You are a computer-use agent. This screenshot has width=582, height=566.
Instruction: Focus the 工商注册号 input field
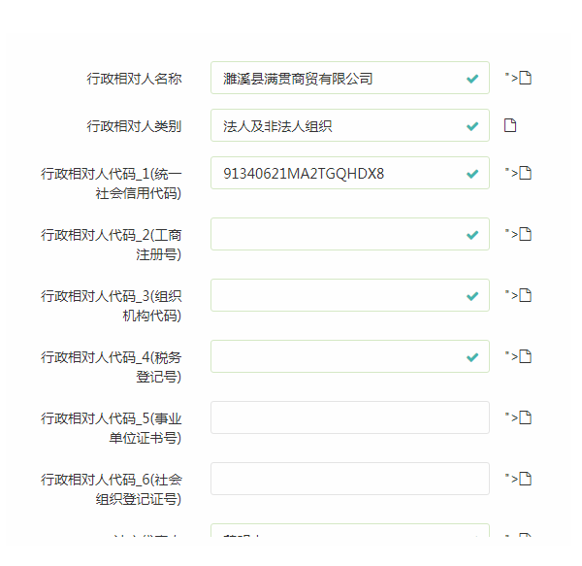click(350, 234)
